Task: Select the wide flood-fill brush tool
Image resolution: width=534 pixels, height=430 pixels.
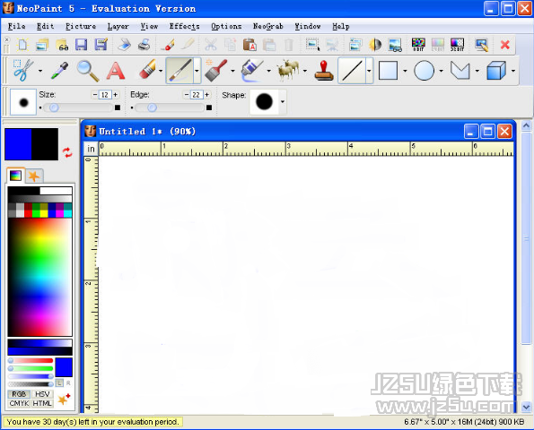Action: [x=216, y=71]
